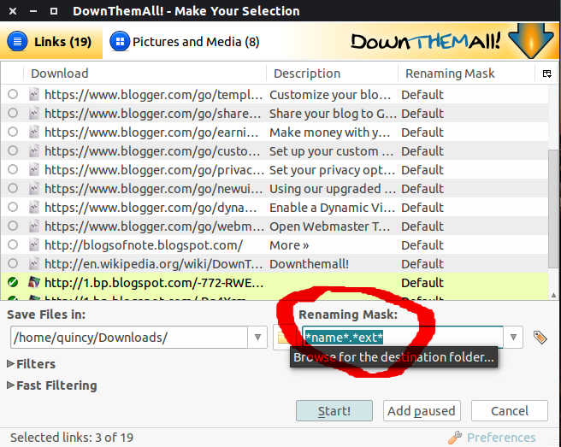Click file icon of en.wikipedia.org/wiki/DownT... row
The image size is (561, 447).
pos(34,263)
